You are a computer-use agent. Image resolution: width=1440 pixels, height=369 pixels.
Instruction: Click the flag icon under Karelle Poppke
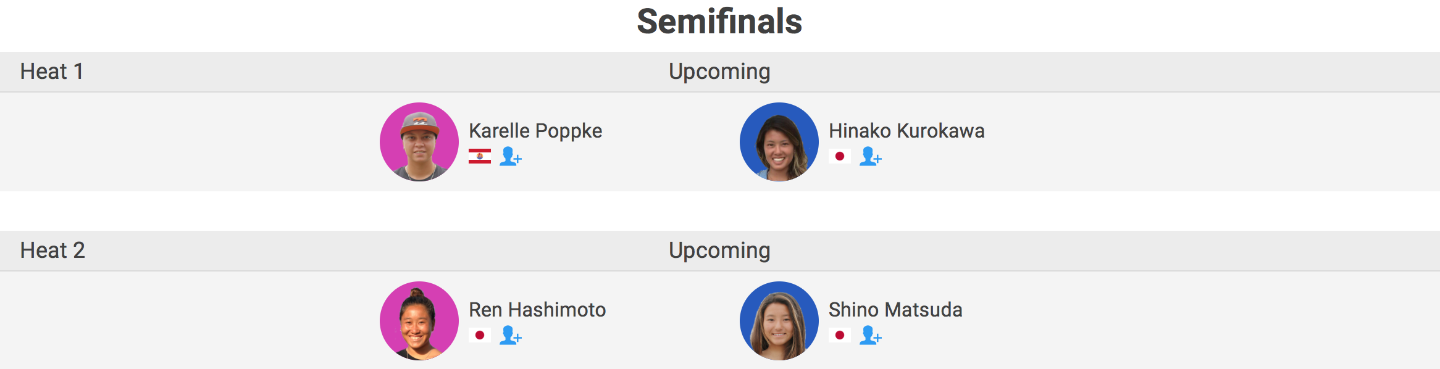[480, 157]
